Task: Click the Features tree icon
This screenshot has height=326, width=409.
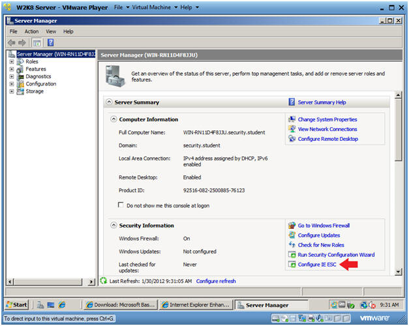Action: pos(20,69)
